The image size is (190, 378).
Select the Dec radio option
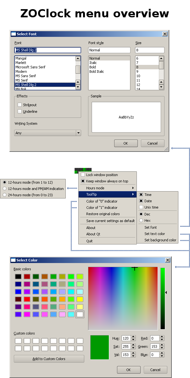[x=141, y=214]
